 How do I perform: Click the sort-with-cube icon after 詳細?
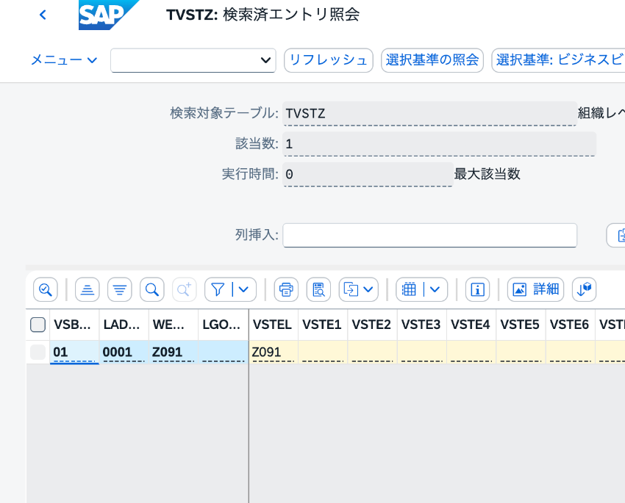585,289
